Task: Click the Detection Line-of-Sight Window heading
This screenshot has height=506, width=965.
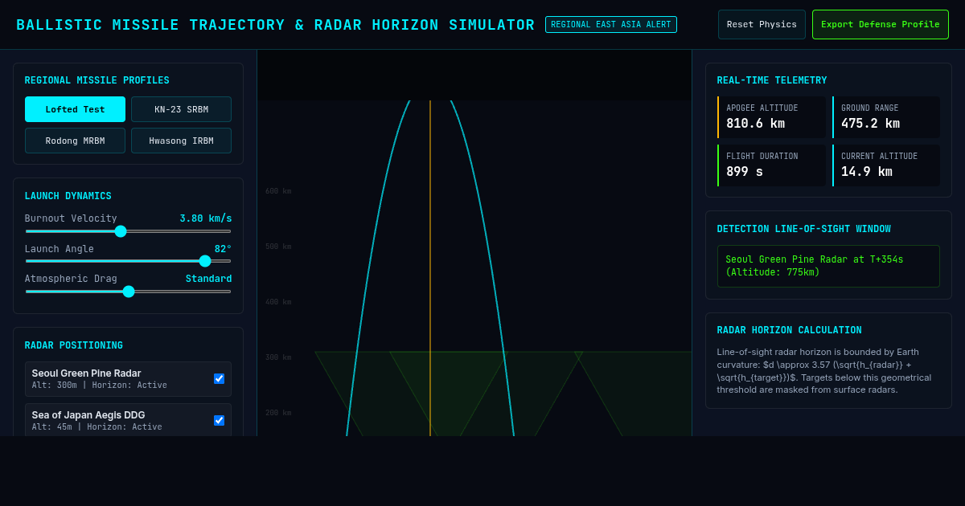Action: coord(803,229)
